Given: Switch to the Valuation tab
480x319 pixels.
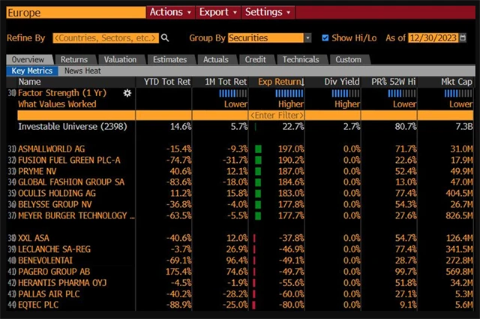Looking at the screenshot, I should coord(120,59).
